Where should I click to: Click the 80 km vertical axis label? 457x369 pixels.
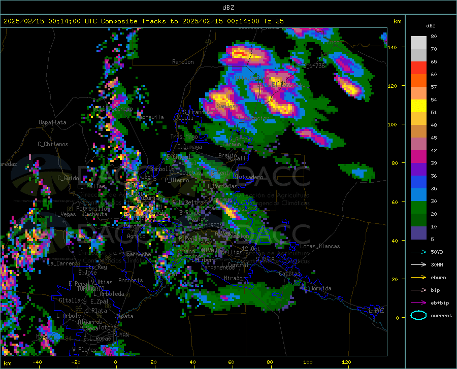click(x=395, y=163)
